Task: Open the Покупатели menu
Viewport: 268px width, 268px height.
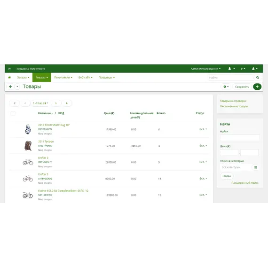Action: [63, 78]
